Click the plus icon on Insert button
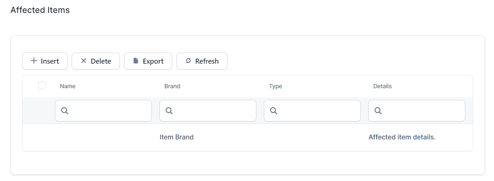494x181 pixels. coord(34,61)
